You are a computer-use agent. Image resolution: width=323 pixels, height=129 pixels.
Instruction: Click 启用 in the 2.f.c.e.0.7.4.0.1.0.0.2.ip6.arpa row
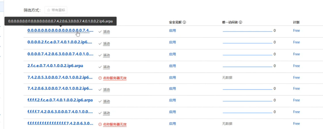172,66
